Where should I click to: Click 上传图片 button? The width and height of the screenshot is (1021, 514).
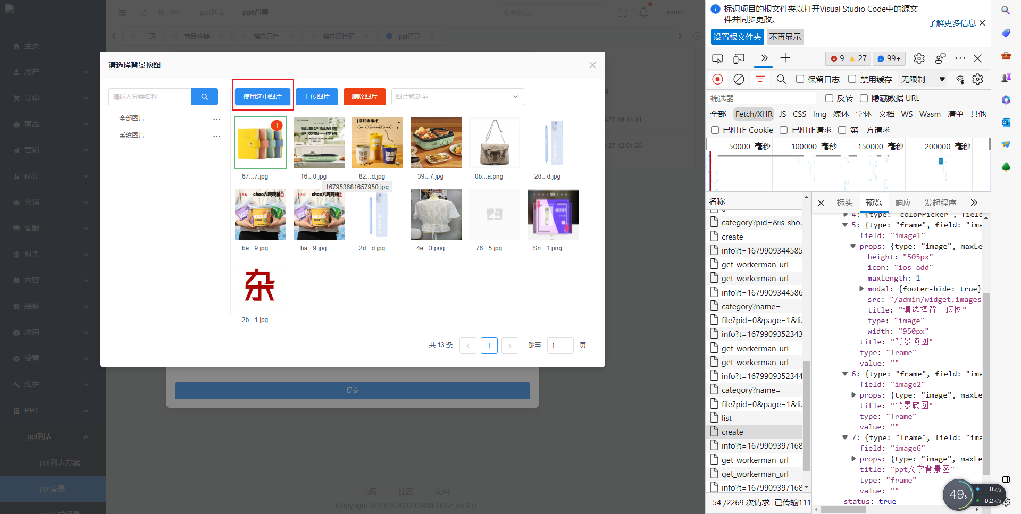point(317,97)
